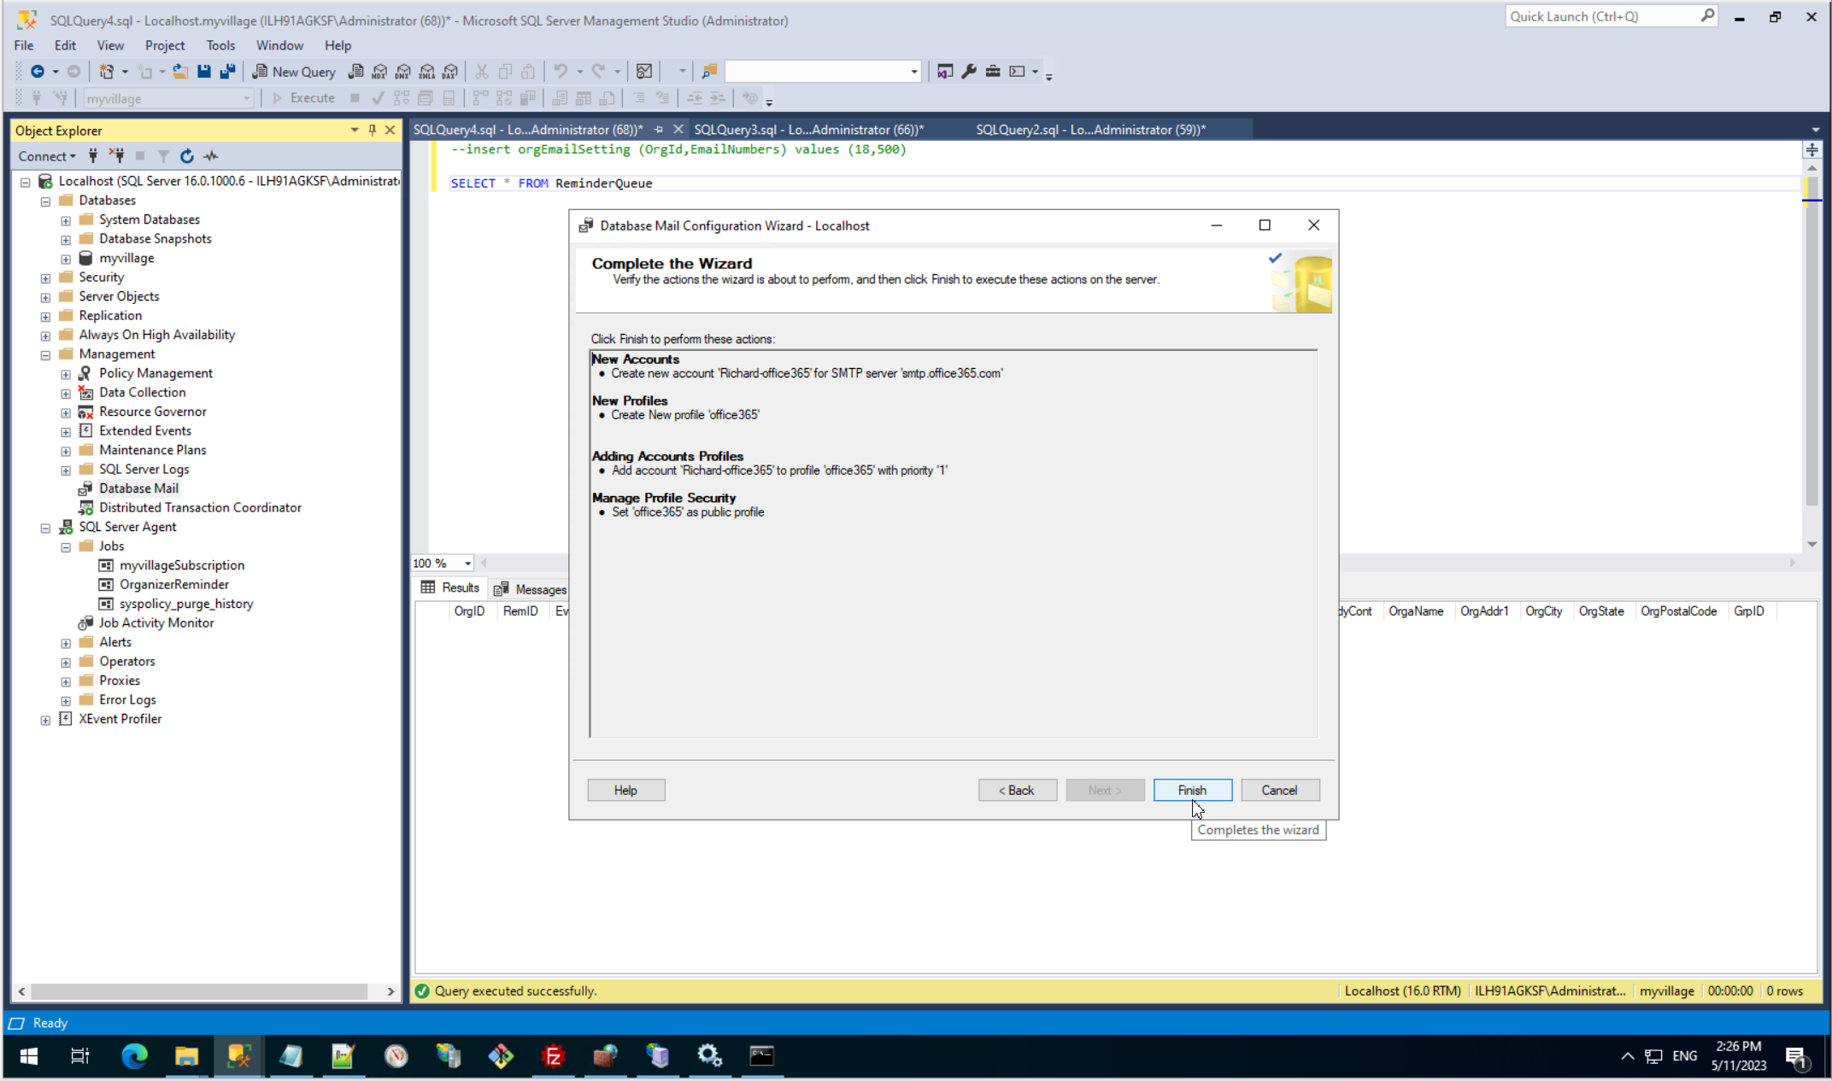Click the FileZilla icon in the taskbar
The width and height of the screenshot is (1832, 1081).
553,1056
